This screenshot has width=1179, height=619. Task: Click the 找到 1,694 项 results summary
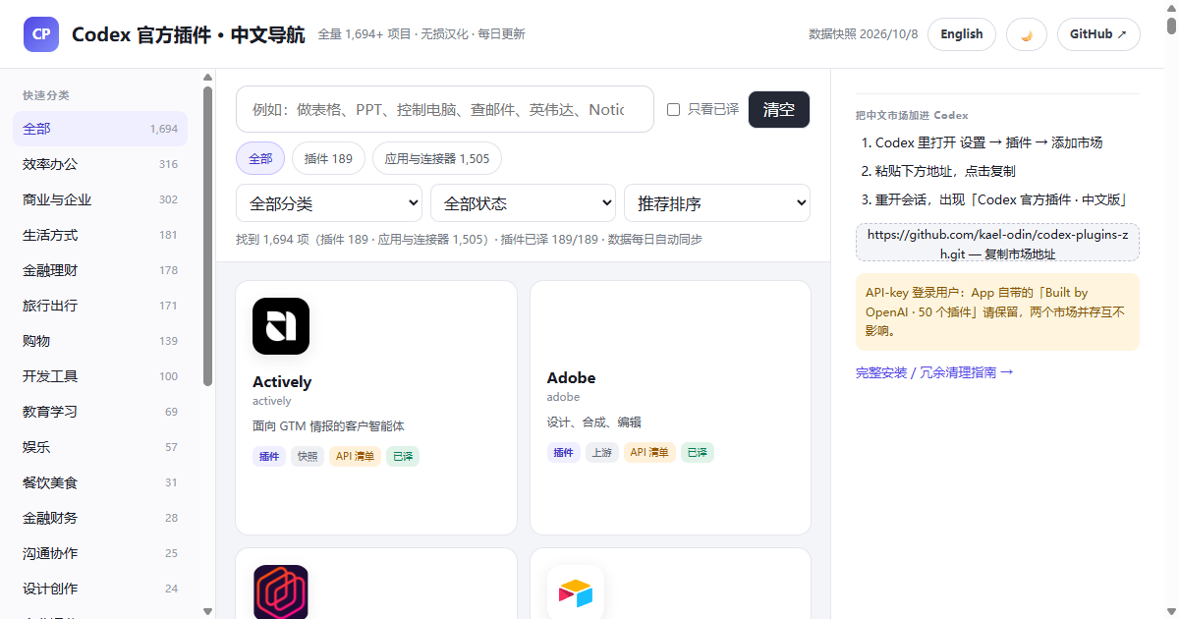tap(469, 239)
